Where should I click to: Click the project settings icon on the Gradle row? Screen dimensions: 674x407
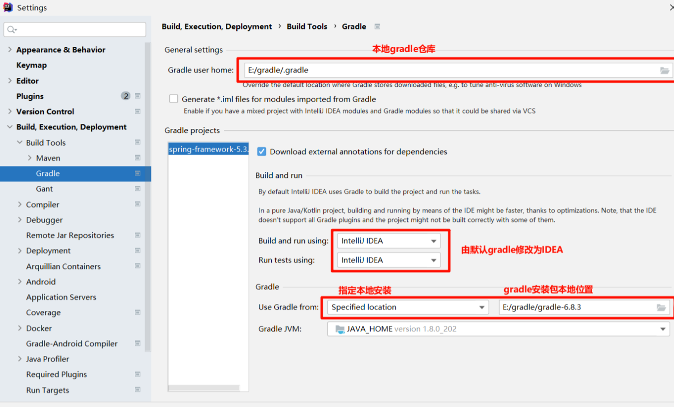138,173
